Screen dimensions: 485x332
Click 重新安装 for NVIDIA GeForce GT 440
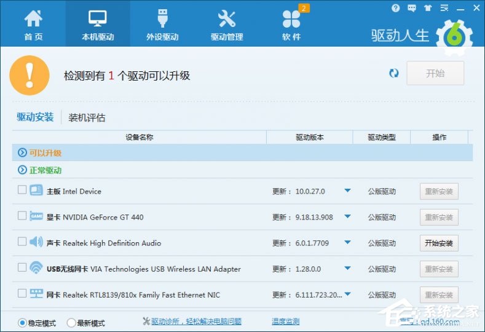pyautogui.click(x=439, y=218)
